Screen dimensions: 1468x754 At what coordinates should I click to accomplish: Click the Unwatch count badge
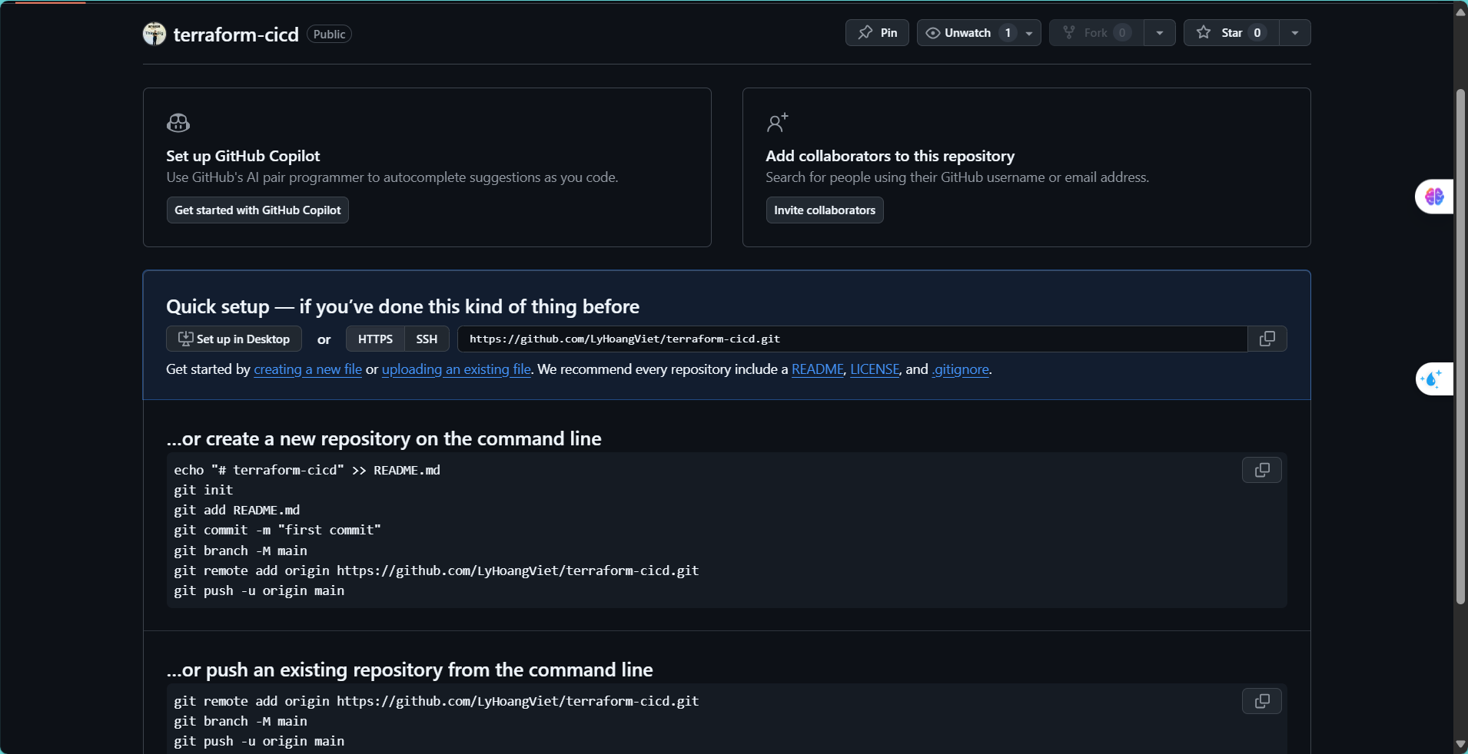pos(1008,33)
